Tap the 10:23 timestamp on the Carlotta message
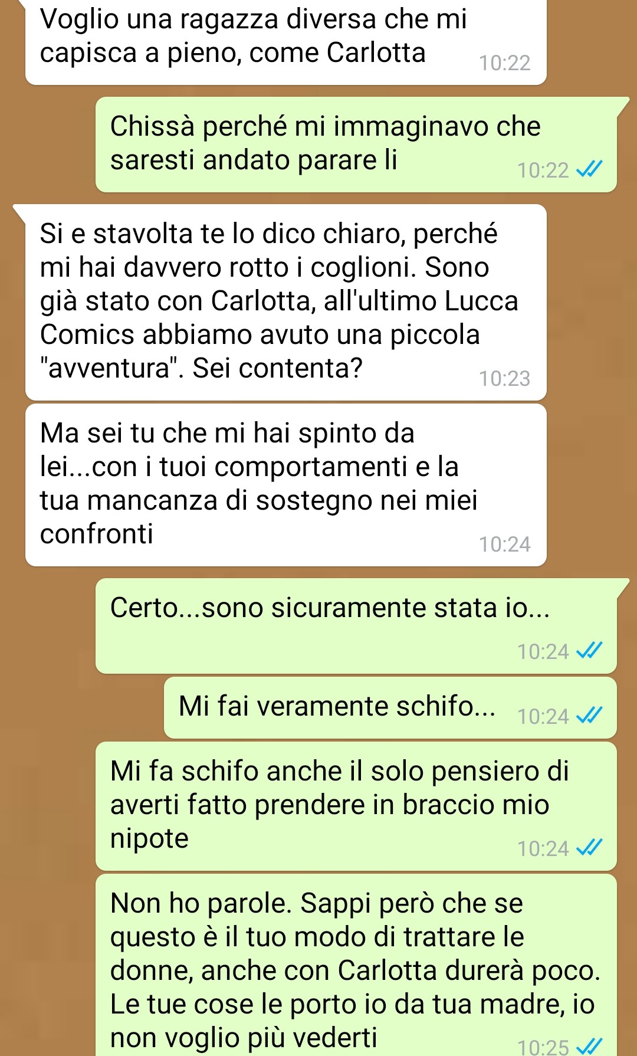 pyautogui.click(x=505, y=378)
